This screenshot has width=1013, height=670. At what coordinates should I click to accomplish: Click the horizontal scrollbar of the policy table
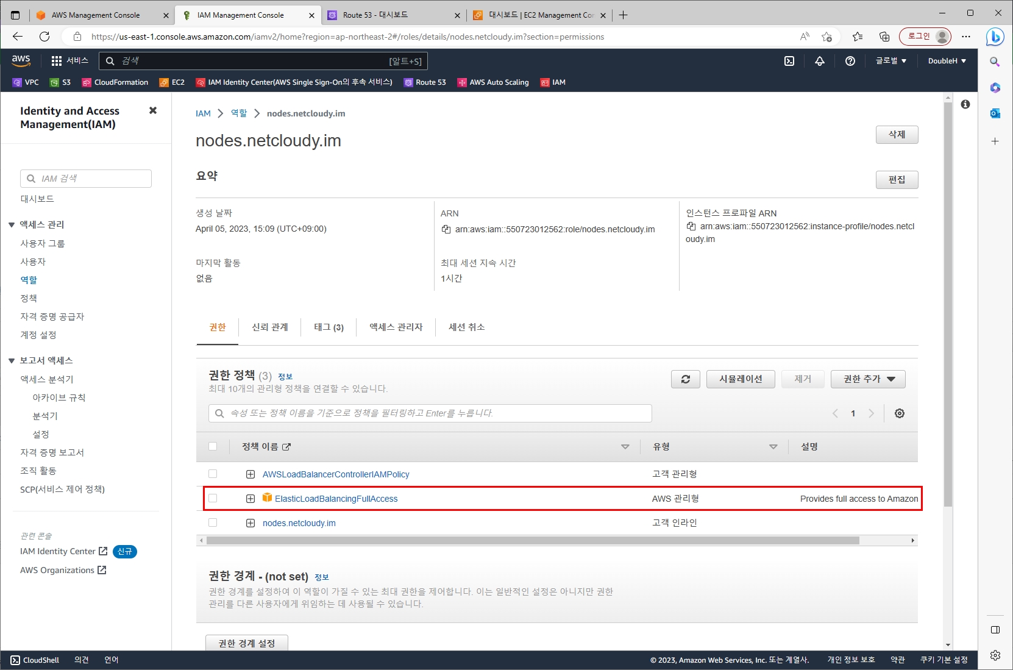(533, 541)
